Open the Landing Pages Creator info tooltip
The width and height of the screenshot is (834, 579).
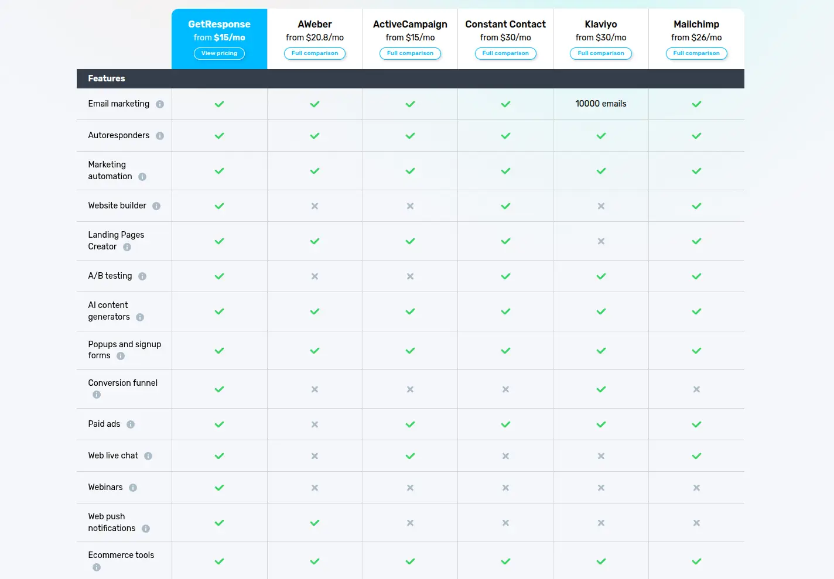pyautogui.click(x=128, y=246)
